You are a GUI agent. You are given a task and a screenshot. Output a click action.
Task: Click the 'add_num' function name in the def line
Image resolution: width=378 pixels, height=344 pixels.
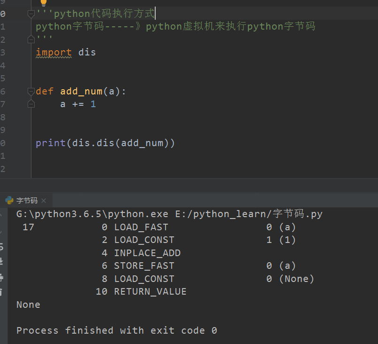point(81,92)
